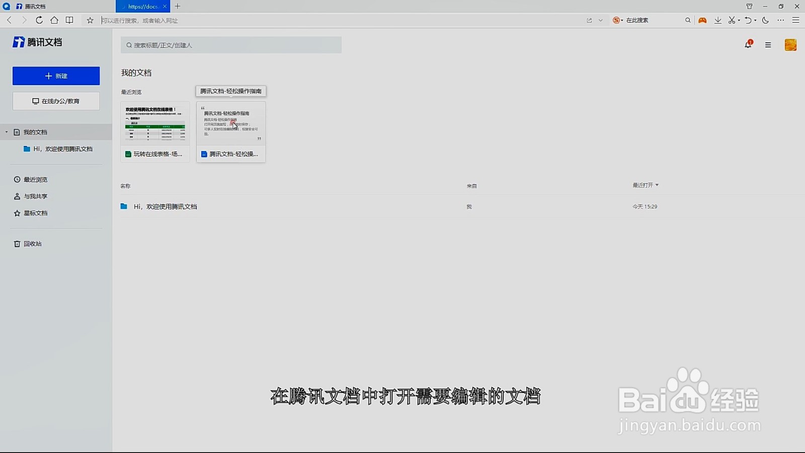Click the 腾讯文档-轻松操... file name
Screen dimensions: 805x453
pyautogui.click(x=234, y=154)
